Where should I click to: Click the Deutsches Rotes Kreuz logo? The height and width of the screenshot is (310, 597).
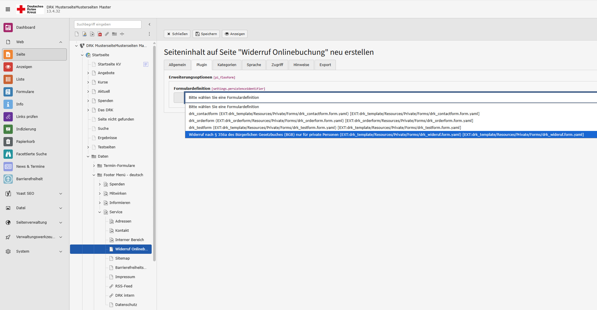point(30,9)
